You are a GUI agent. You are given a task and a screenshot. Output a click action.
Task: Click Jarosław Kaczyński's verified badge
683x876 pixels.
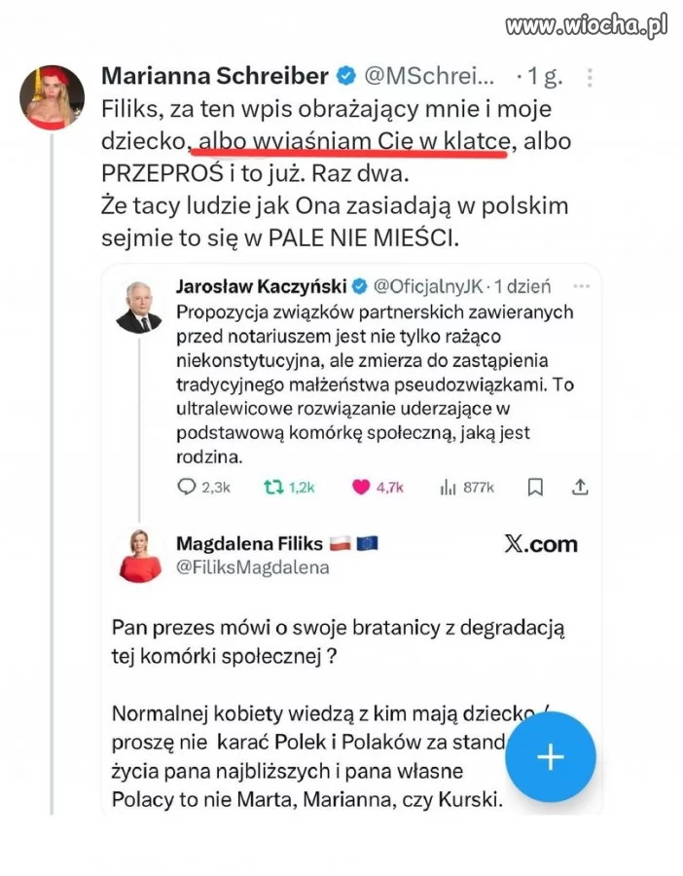tap(359, 286)
